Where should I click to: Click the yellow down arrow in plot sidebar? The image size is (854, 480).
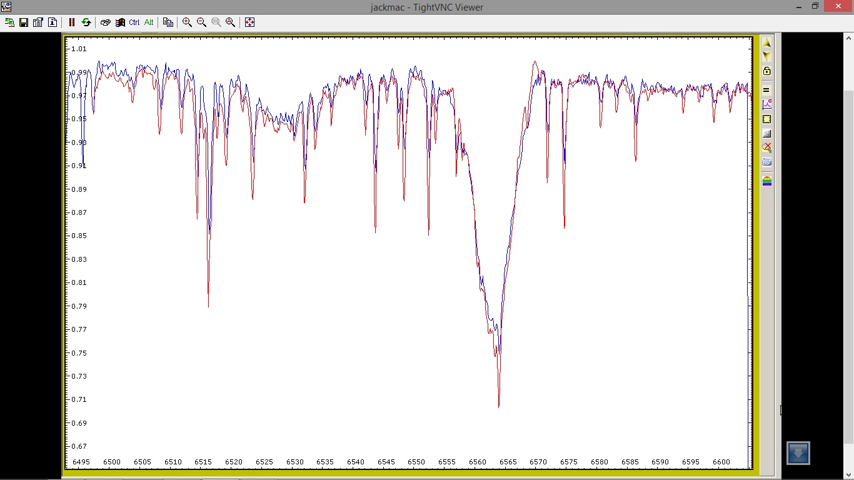[x=766, y=56]
